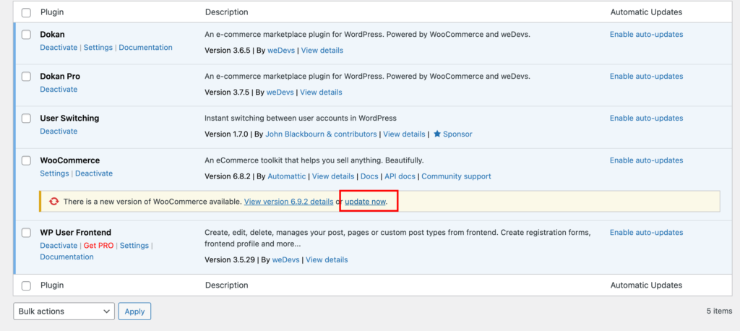The height and width of the screenshot is (331, 740).
Task: Click the Sponsor link for User Switching
Action: (457, 134)
